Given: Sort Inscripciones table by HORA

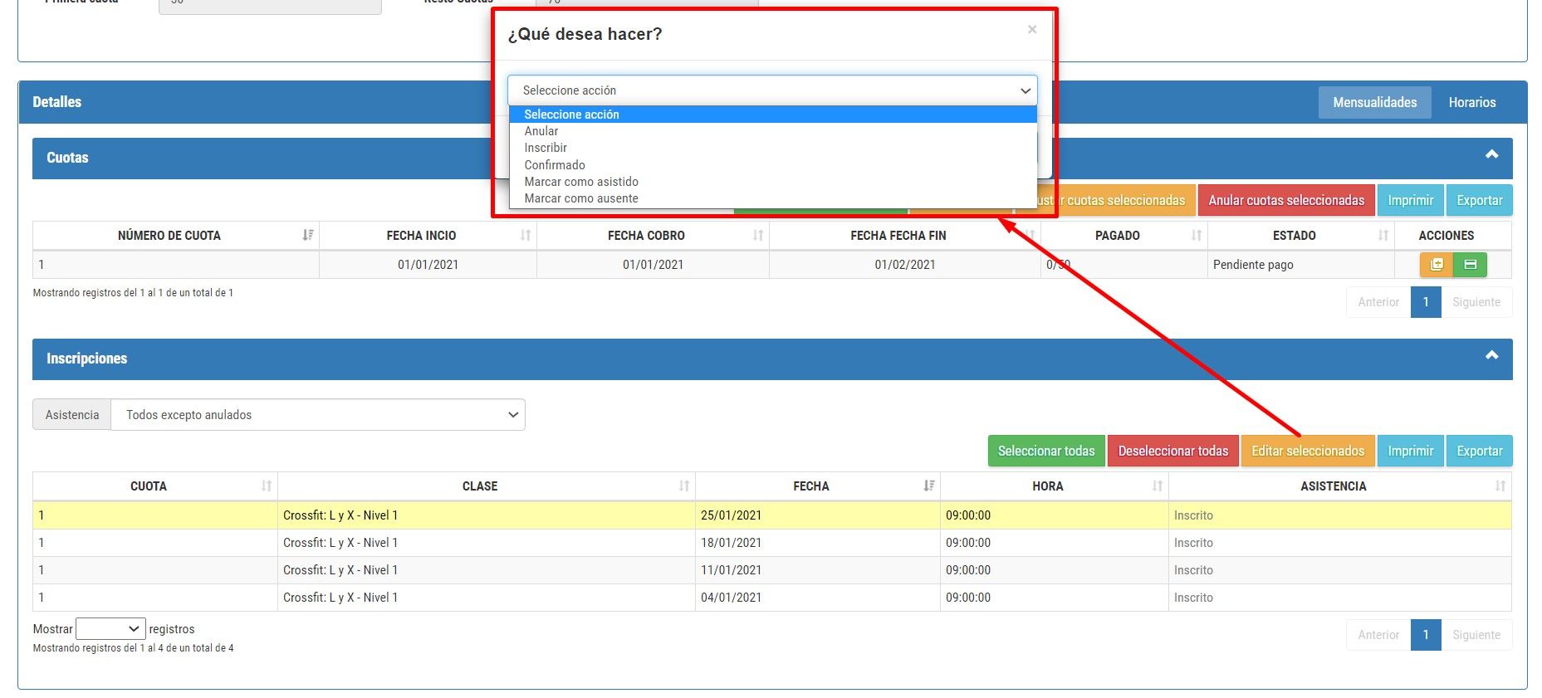Looking at the screenshot, I should pyautogui.click(x=1055, y=486).
